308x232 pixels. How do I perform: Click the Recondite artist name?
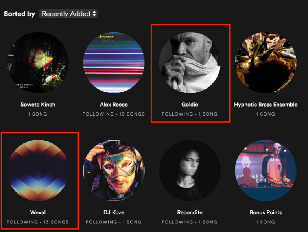[x=190, y=212]
